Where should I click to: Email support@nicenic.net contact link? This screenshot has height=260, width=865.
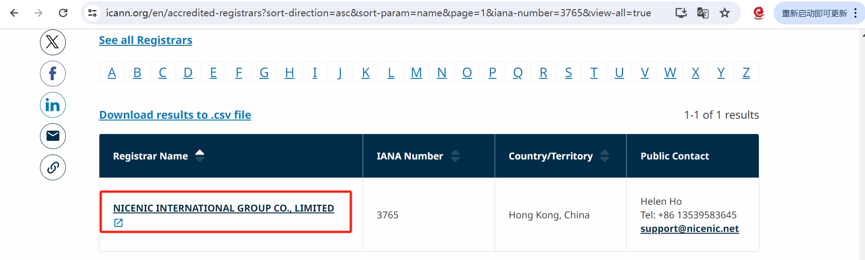[689, 229]
